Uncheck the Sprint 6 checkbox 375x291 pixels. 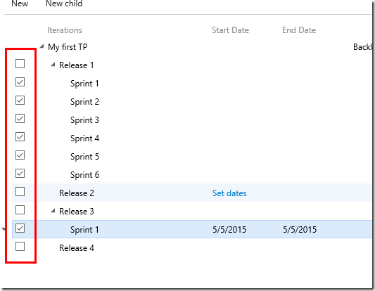click(20, 174)
